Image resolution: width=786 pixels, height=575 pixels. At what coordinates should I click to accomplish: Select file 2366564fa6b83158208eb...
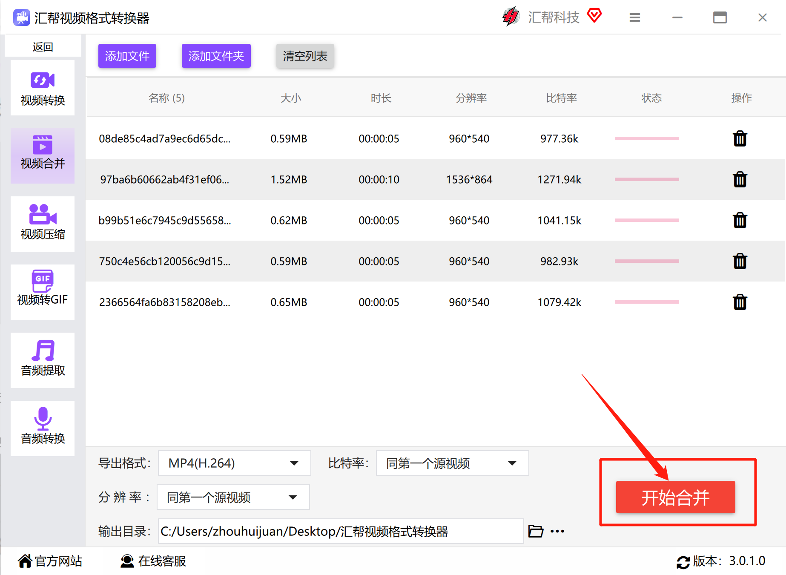[165, 302]
